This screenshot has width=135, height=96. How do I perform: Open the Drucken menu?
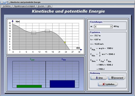coord(41,6)
